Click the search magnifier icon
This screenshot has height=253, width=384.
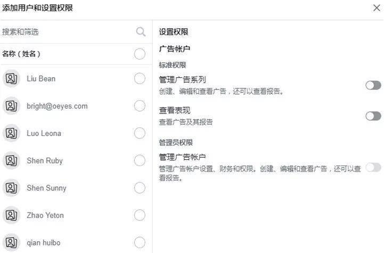pos(141,32)
